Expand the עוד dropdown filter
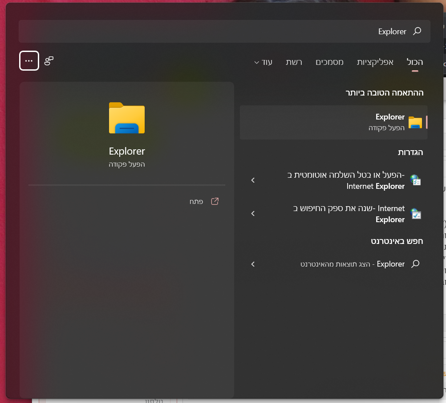This screenshot has height=403, width=446. point(263,62)
